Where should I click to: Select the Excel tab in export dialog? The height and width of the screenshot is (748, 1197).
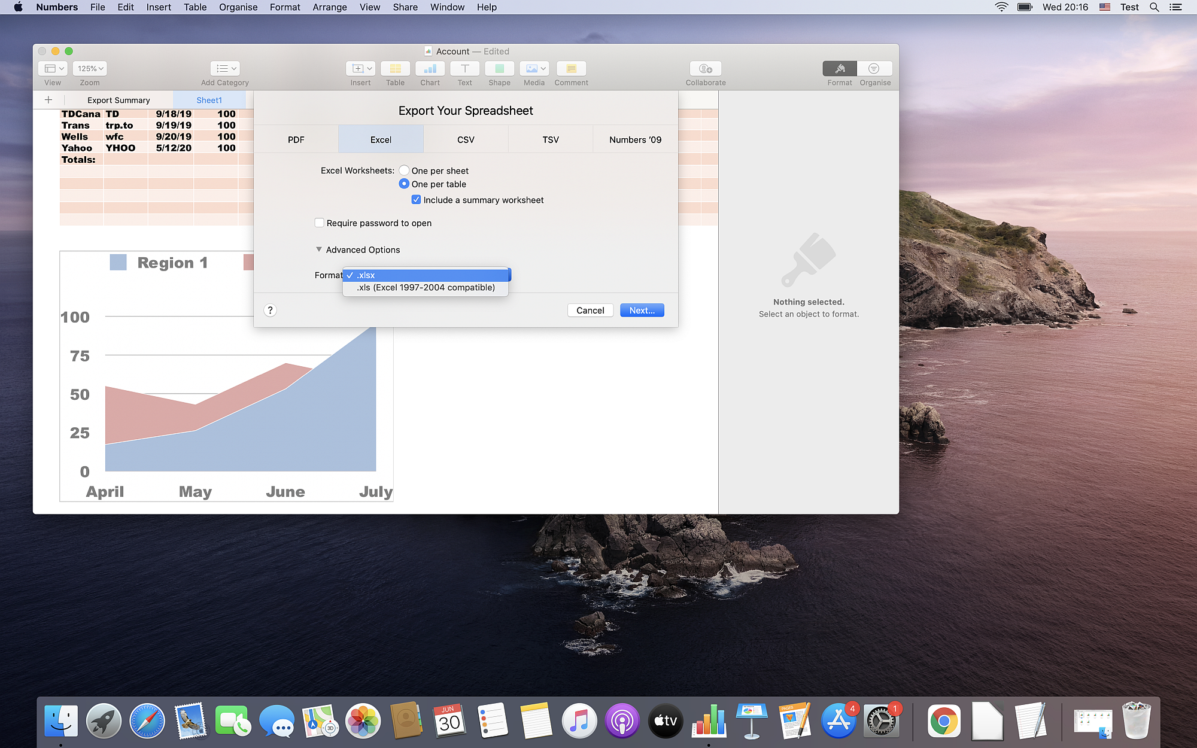pyautogui.click(x=381, y=139)
